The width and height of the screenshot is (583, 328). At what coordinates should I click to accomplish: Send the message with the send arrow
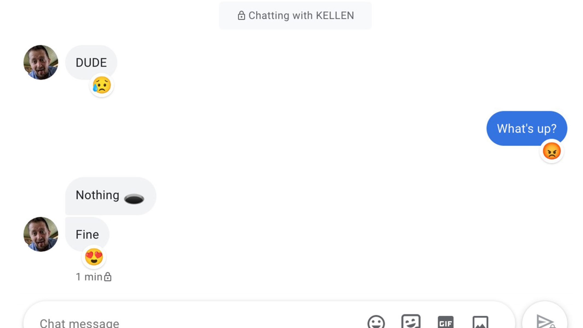pyautogui.click(x=545, y=321)
